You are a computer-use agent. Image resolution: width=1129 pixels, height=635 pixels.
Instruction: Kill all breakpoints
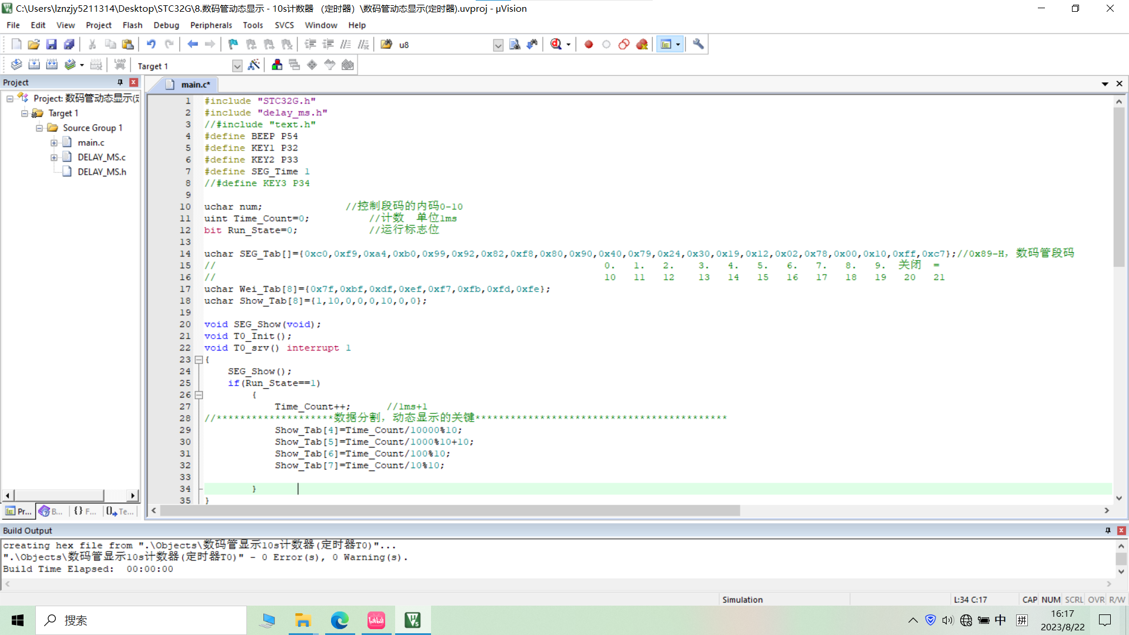click(x=642, y=44)
